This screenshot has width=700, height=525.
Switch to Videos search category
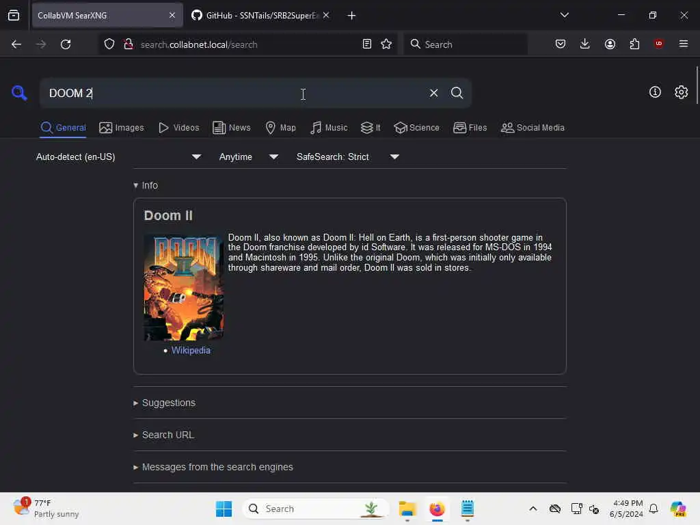point(178,128)
